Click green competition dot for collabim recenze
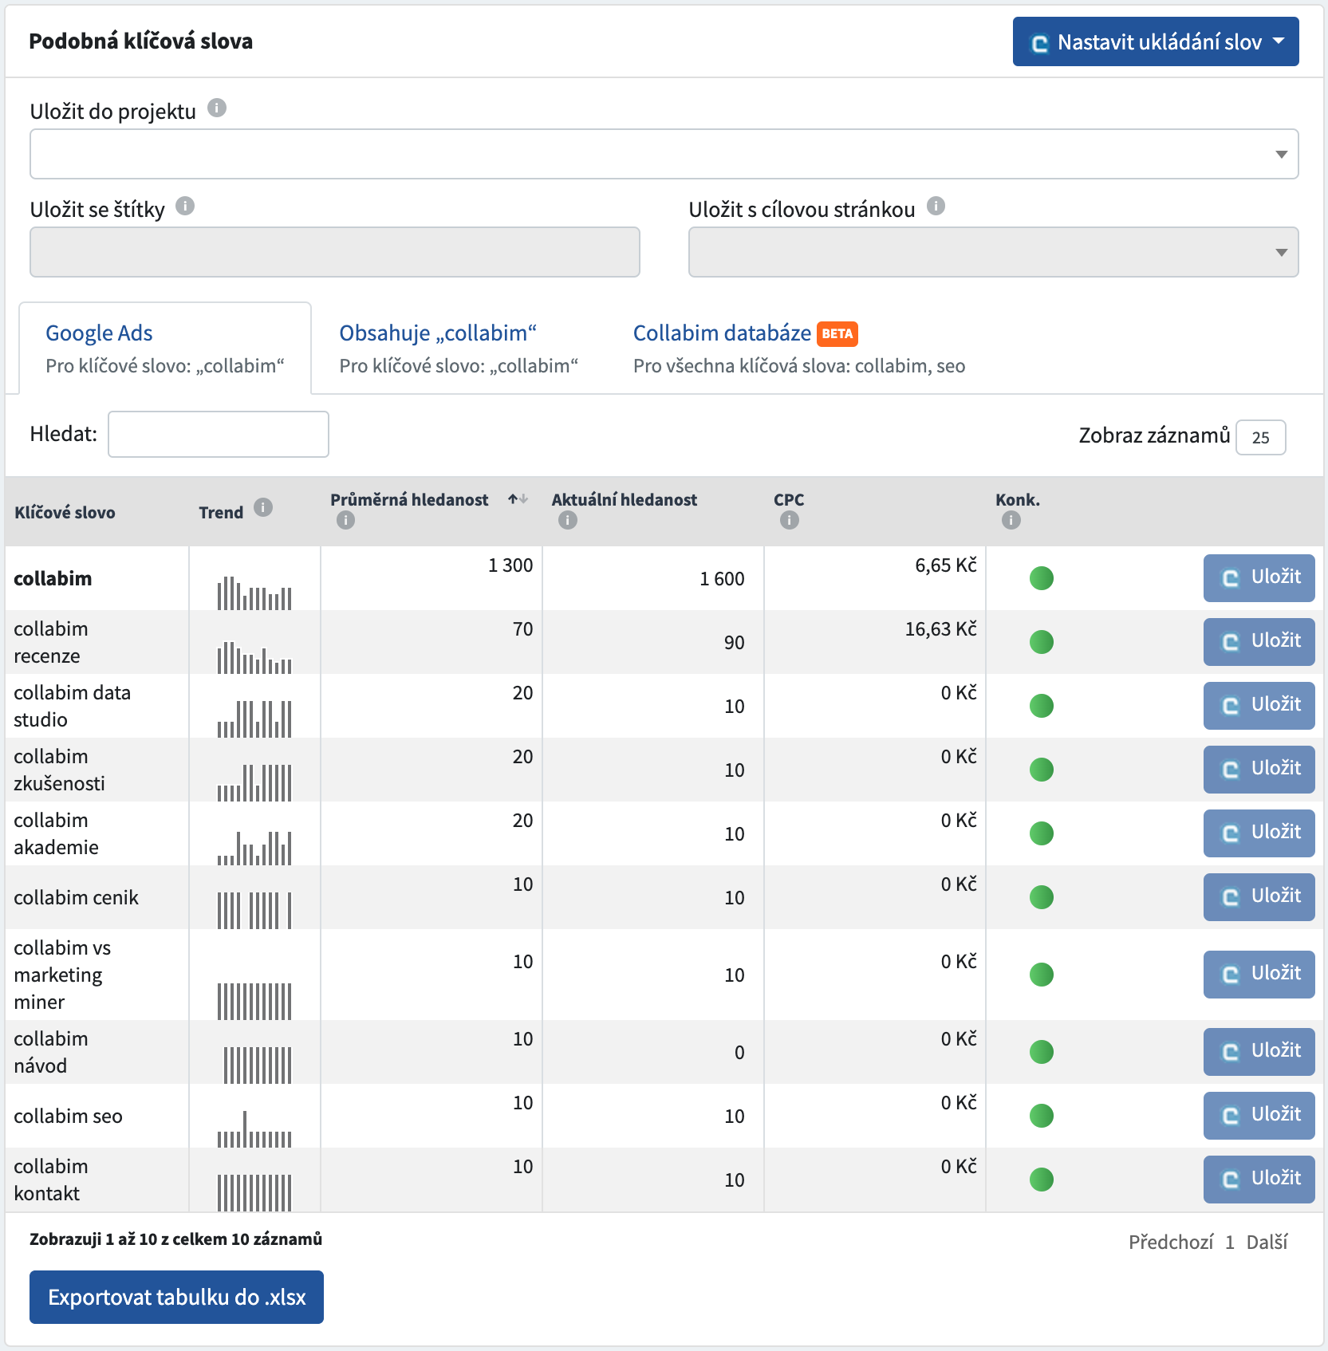This screenshot has height=1351, width=1328. point(1042,641)
